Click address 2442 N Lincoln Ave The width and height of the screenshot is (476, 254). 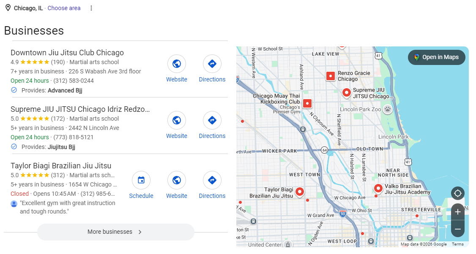click(x=94, y=128)
